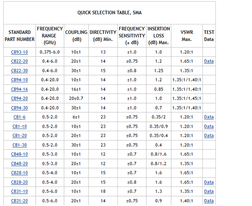
Task: View test Data for CB1-10
Action: (x=209, y=126)
